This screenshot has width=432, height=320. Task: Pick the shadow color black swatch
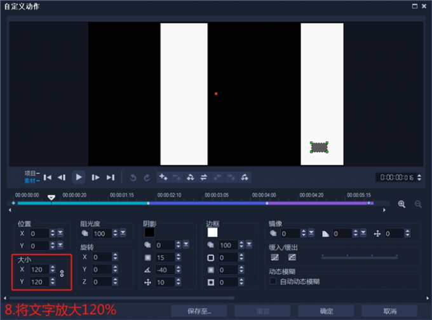[149, 232]
